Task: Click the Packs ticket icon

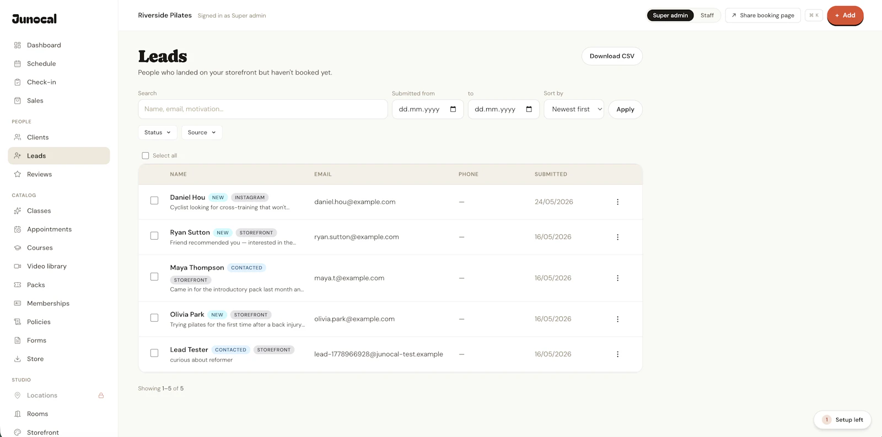Action: [x=18, y=285]
